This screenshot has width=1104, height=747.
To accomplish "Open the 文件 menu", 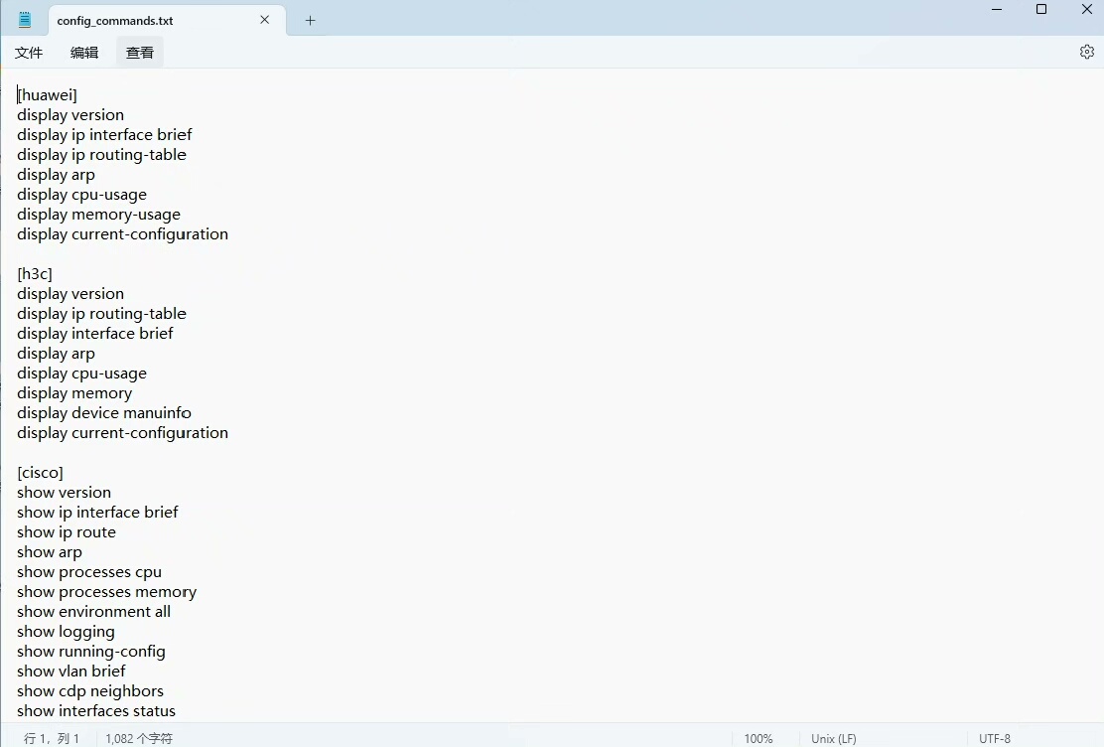I will [29, 53].
